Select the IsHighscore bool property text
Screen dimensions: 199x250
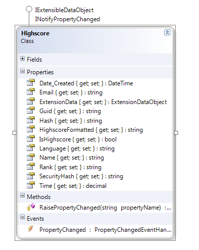coord(78,139)
